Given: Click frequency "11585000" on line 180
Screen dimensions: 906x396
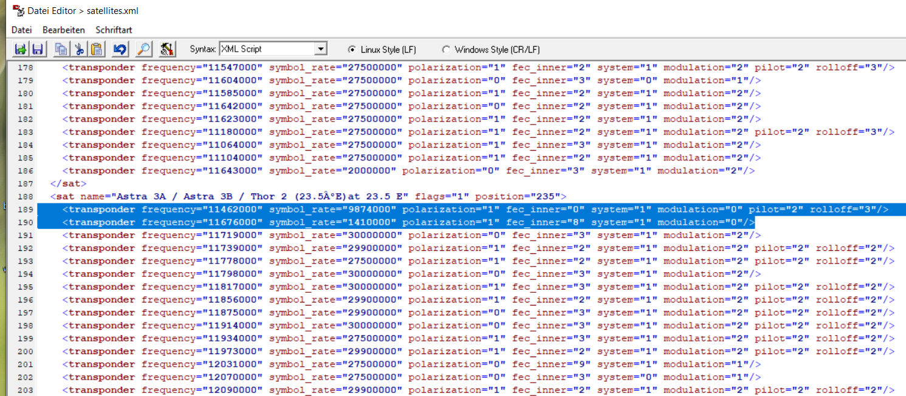Looking at the screenshot, I should [233, 94].
